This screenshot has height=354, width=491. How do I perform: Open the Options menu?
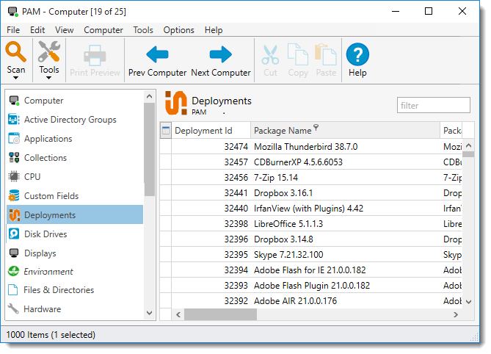[x=178, y=30]
